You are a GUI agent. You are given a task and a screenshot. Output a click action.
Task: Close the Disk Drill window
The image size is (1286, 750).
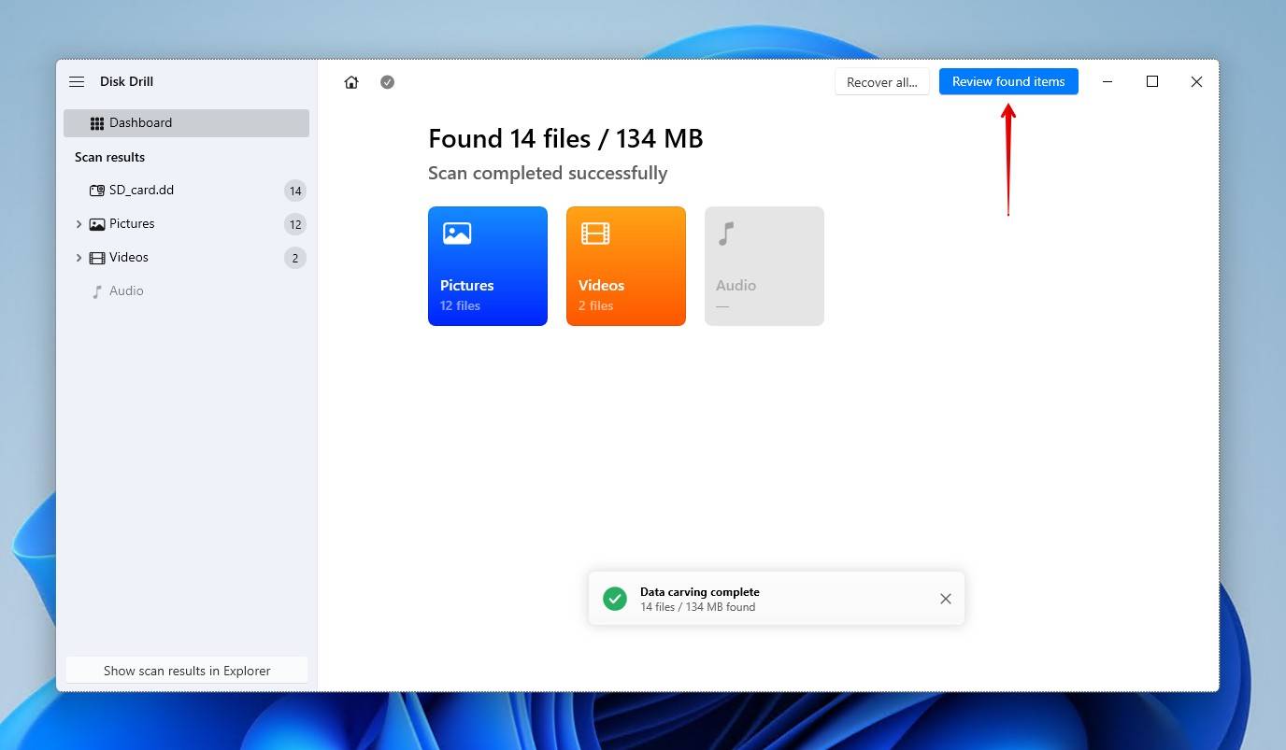1196,81
